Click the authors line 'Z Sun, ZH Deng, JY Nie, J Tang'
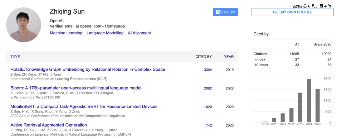This screenshot has width=337, height=139. (x=36, y=74)
